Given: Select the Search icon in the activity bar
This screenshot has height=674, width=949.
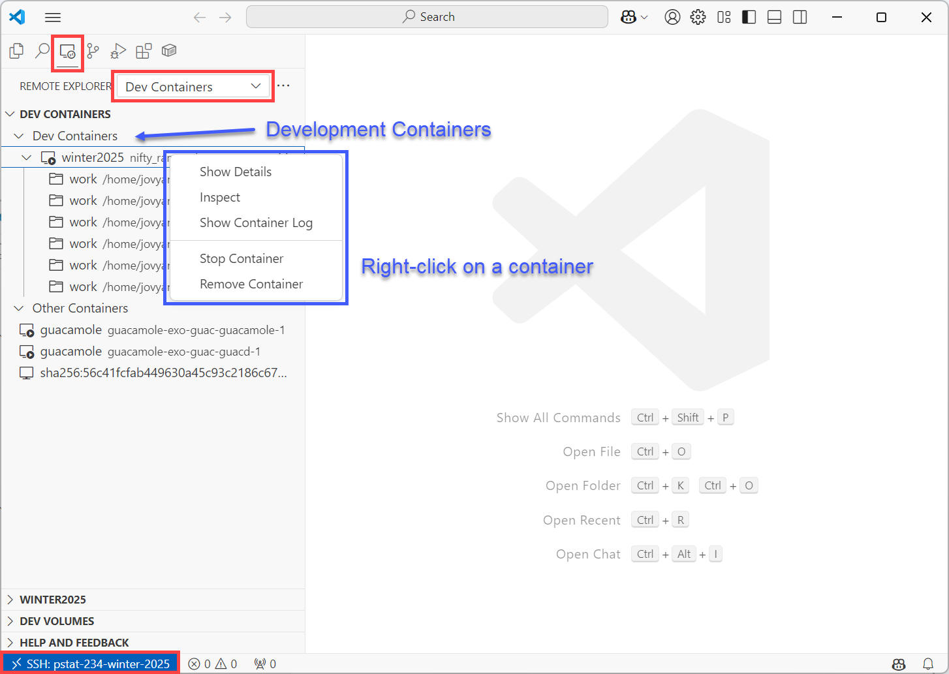Looking at the screenshot, I should coord(42,50).
